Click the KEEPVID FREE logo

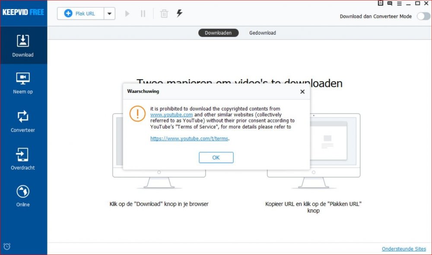coord(23,12)
